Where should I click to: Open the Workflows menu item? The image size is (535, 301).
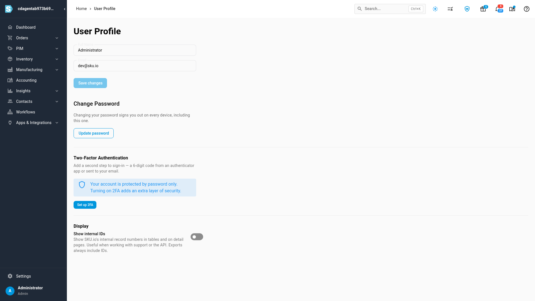(33, 112)
